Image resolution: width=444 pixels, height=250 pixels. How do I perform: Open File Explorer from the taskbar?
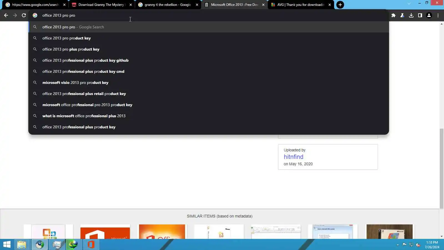coord(22,244)
